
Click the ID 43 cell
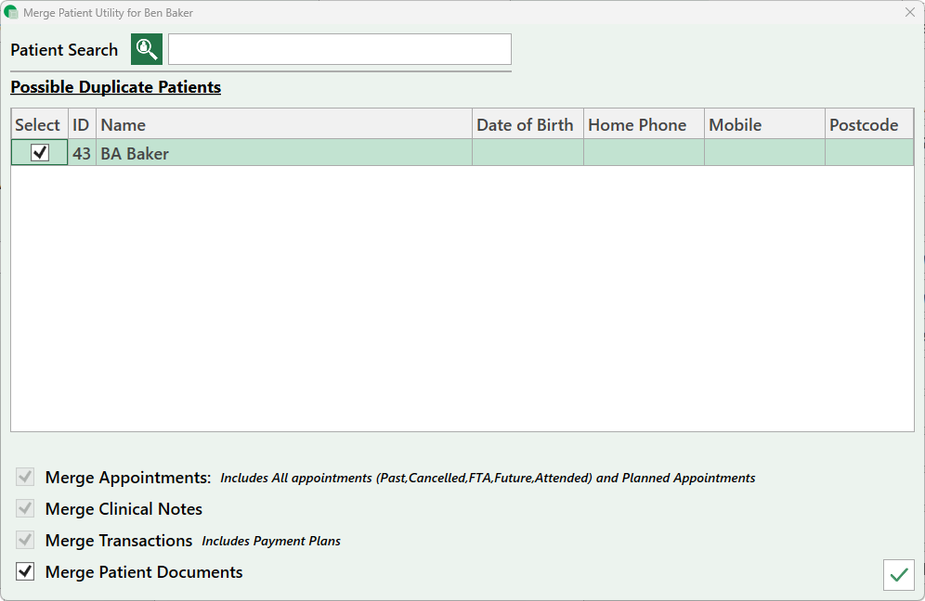point(82,153)
